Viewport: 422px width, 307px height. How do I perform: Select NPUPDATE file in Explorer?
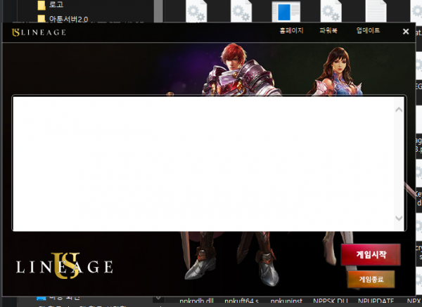click(x=376, y=301)
